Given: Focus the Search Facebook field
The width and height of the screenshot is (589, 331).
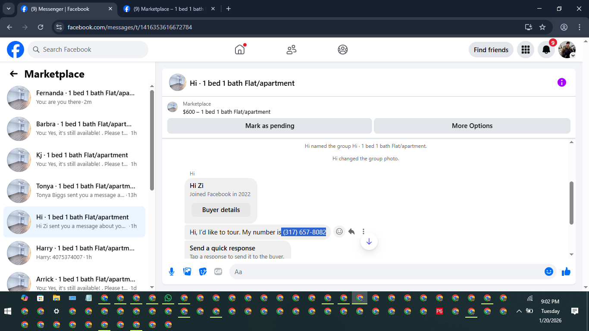Looking at the screenshot, I should (88, 50).
